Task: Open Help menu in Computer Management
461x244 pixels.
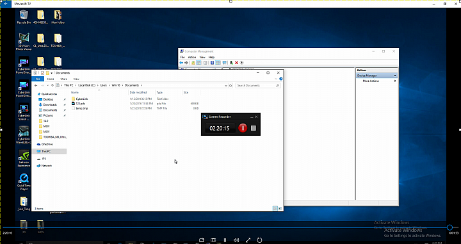Action: coord(211,57)
